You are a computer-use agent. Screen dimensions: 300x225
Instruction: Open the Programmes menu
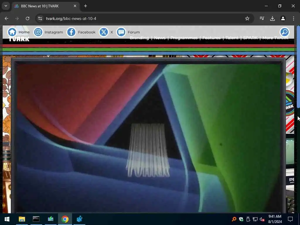tap(184, 38)
